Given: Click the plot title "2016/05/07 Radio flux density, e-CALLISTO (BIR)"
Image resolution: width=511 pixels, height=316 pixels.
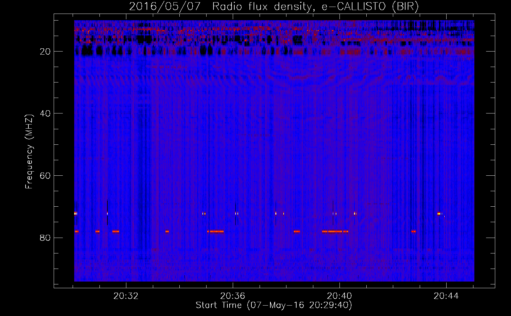Looking at the screenshot, I should tap(274, 7).
